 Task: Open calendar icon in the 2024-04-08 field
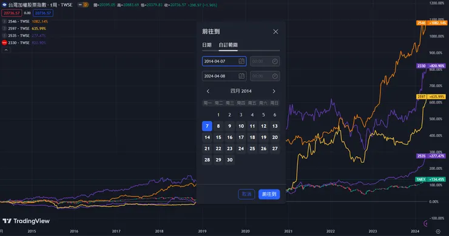(241, 76)
